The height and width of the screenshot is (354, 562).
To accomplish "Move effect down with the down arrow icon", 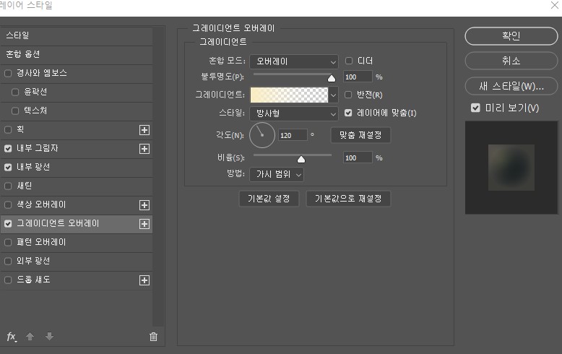I will point(49,336).
